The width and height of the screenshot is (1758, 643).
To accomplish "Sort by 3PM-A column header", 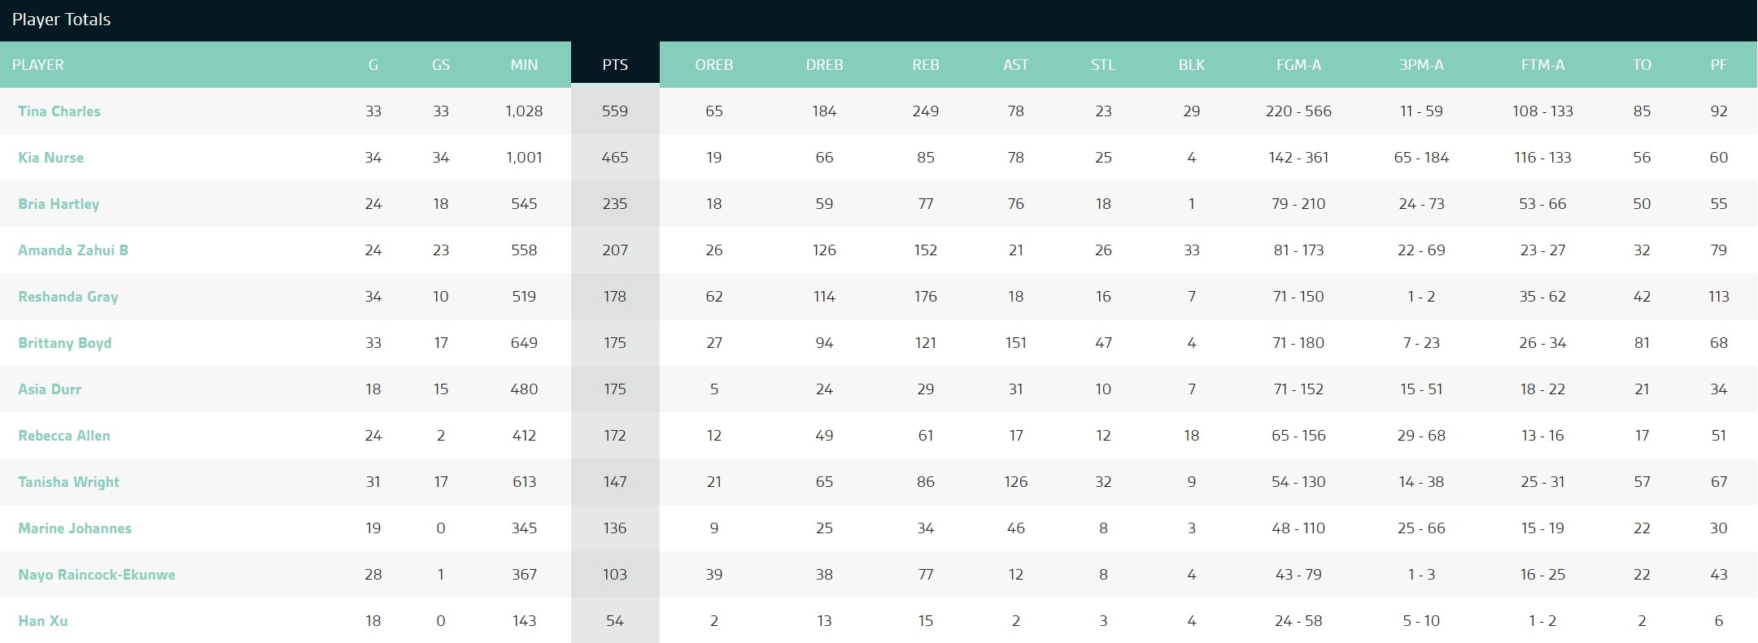I will click(1421, 65).
